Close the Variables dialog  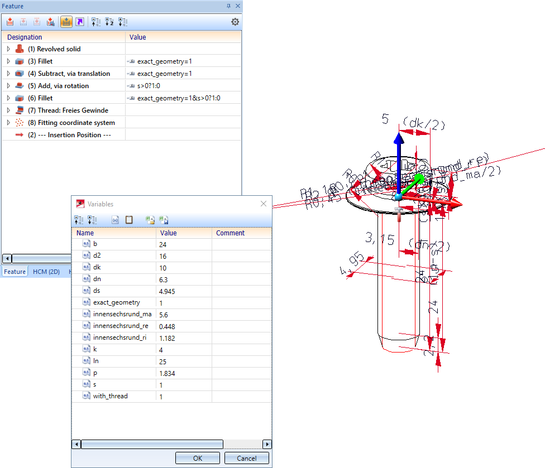[264, 204]
